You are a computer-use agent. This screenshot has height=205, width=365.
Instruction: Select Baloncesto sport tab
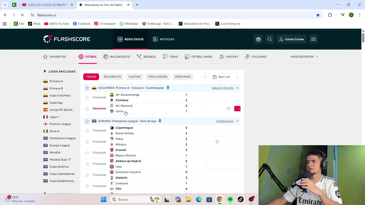pyautogui.click(x=117, y=57)
